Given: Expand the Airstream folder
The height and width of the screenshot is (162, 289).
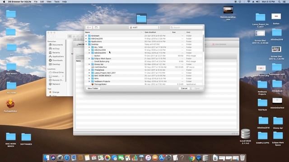Looking at the screenshot, I should pyautogui.click(x=86, y=36).
